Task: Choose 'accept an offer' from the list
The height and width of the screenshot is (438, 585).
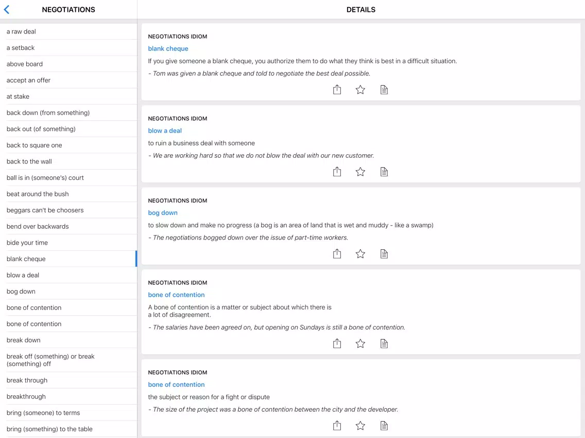Action: [68, 80]
